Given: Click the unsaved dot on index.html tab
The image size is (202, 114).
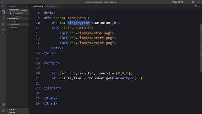Looking at the screenshot, I should [43, 6].
